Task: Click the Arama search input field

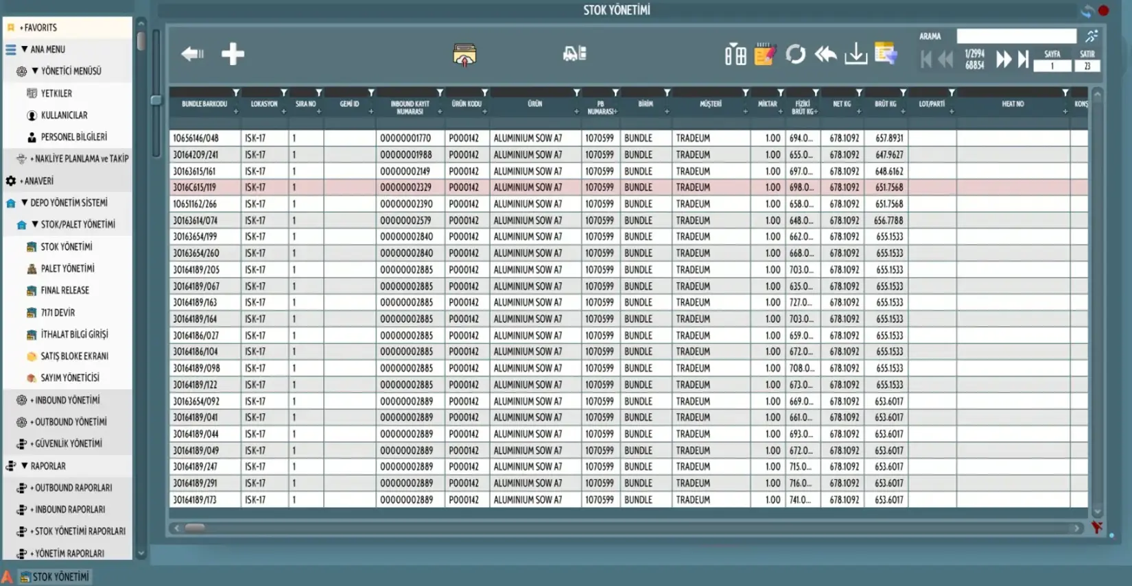Action: click(1016, 36)
